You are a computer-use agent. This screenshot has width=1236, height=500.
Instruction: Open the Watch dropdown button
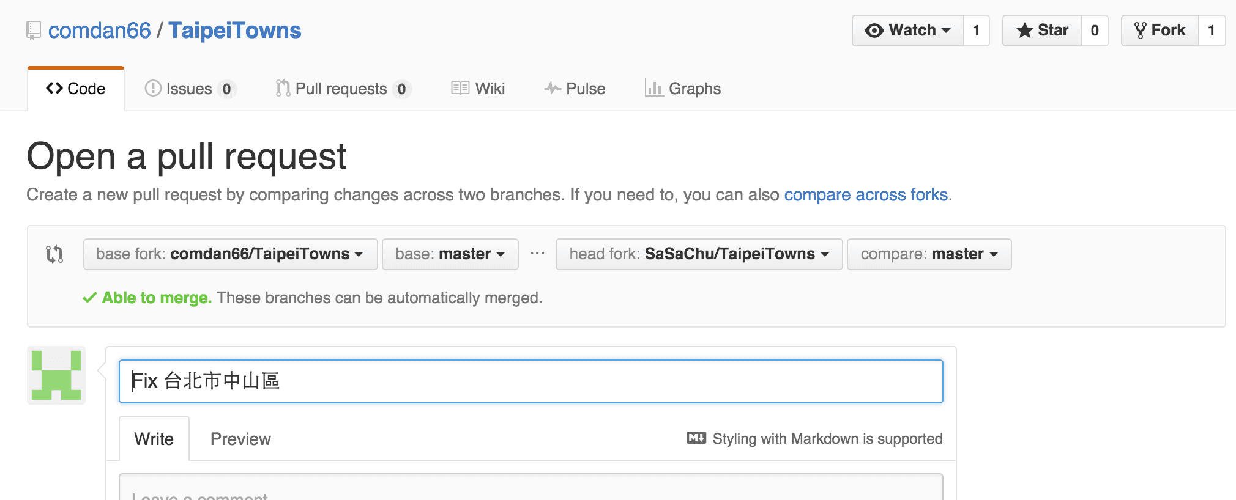pyautogui.click(x=908, y=31)
